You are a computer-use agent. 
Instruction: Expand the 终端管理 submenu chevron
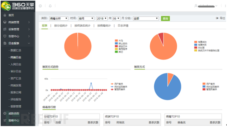pyautogui.click(x=29, y=22)
